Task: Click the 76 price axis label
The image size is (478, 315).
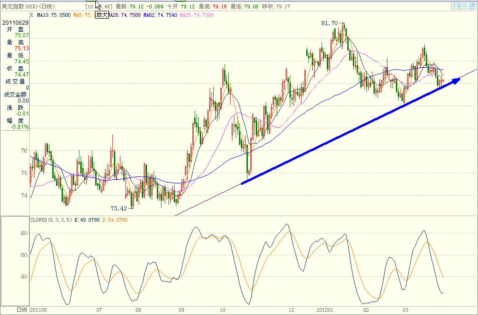Action: point(24,150)
